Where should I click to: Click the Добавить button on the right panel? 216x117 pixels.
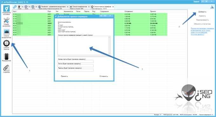tap(202, 12)
